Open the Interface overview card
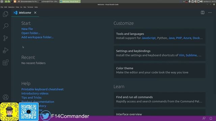216x121 pixels. click(160, 113)
